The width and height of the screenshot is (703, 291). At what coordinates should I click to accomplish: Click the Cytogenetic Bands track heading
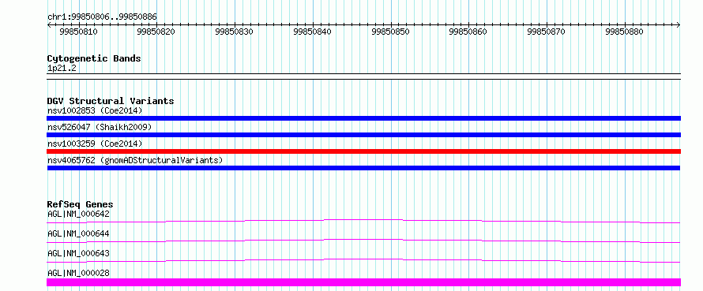[94, 58]
